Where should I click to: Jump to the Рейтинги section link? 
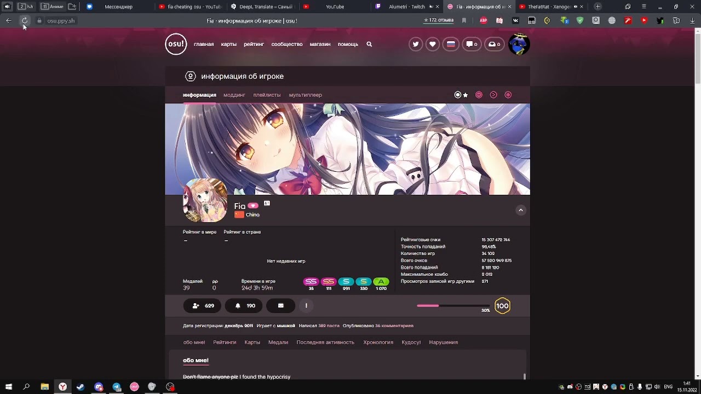click(225, 343)
